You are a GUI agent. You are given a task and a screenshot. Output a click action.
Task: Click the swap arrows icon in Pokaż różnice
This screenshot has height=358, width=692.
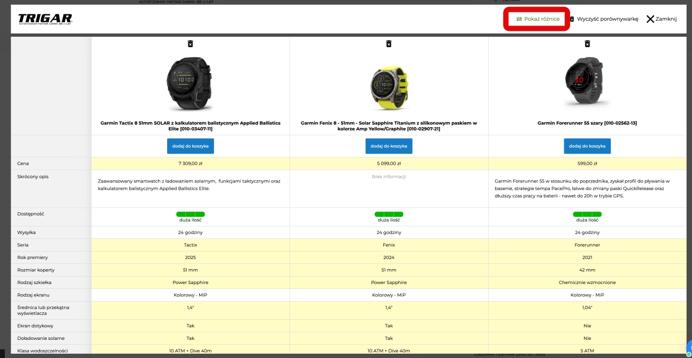pos(518,19)
